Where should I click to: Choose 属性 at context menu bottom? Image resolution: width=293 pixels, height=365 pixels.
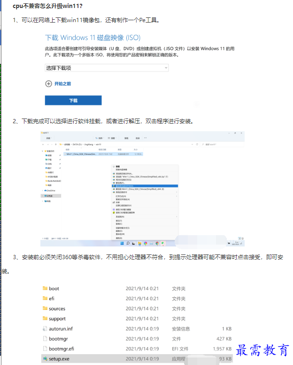[119, 238]
